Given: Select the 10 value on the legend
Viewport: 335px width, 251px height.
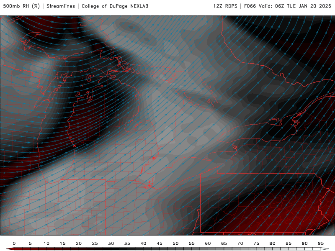Looking at the screenshot, I should tap(46, 243).
